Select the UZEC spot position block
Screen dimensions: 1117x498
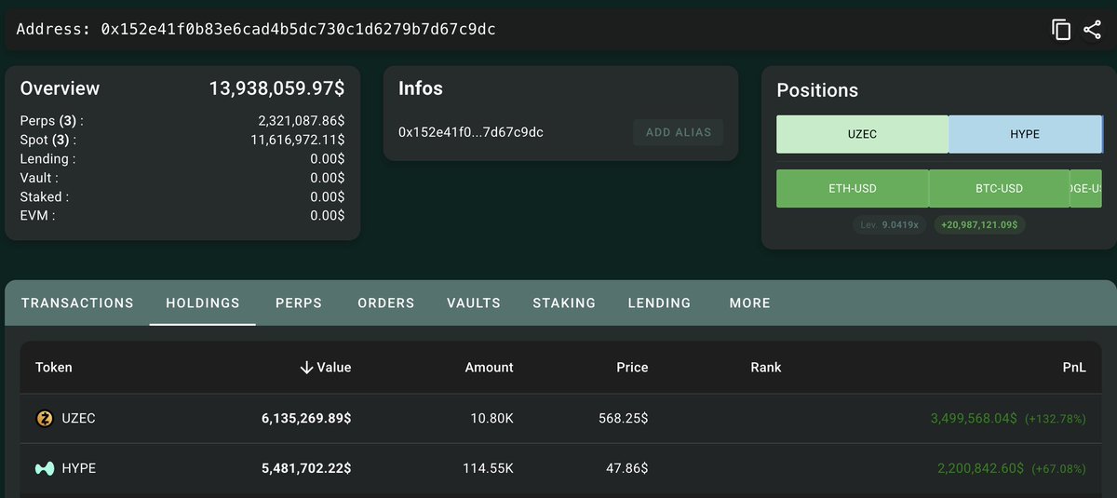pyautogui.click(x=862, y=134)
